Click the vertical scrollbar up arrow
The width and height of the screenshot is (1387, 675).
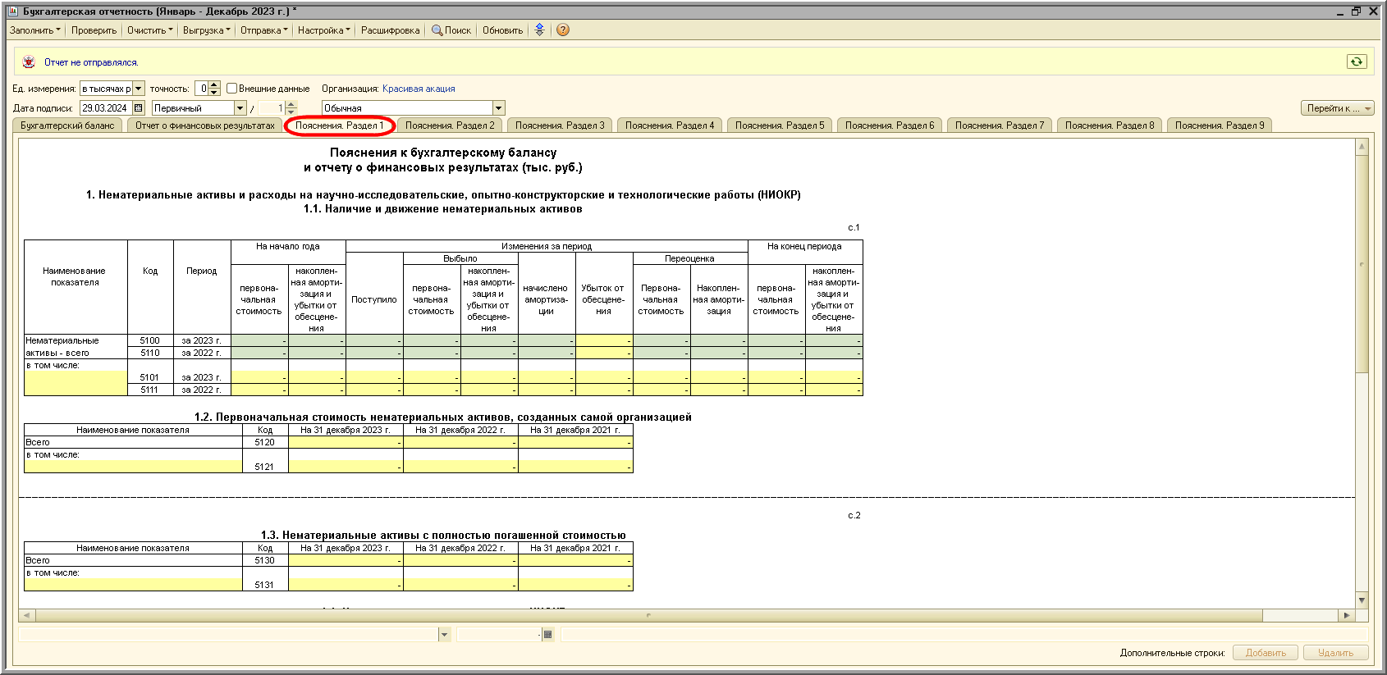point(1362,147)
